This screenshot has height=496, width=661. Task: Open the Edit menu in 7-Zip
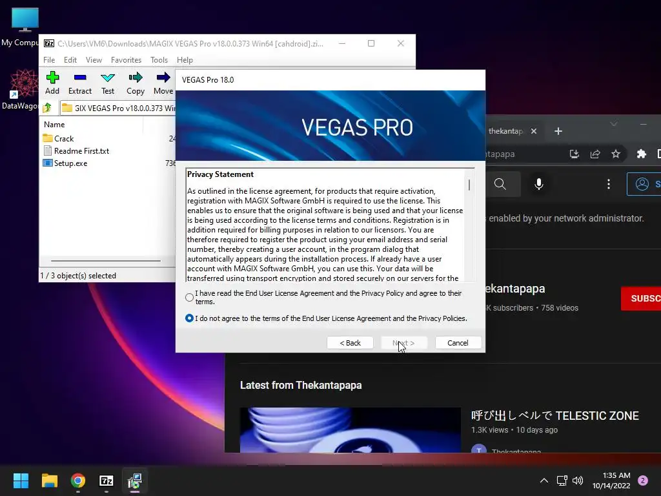[70, 60]
